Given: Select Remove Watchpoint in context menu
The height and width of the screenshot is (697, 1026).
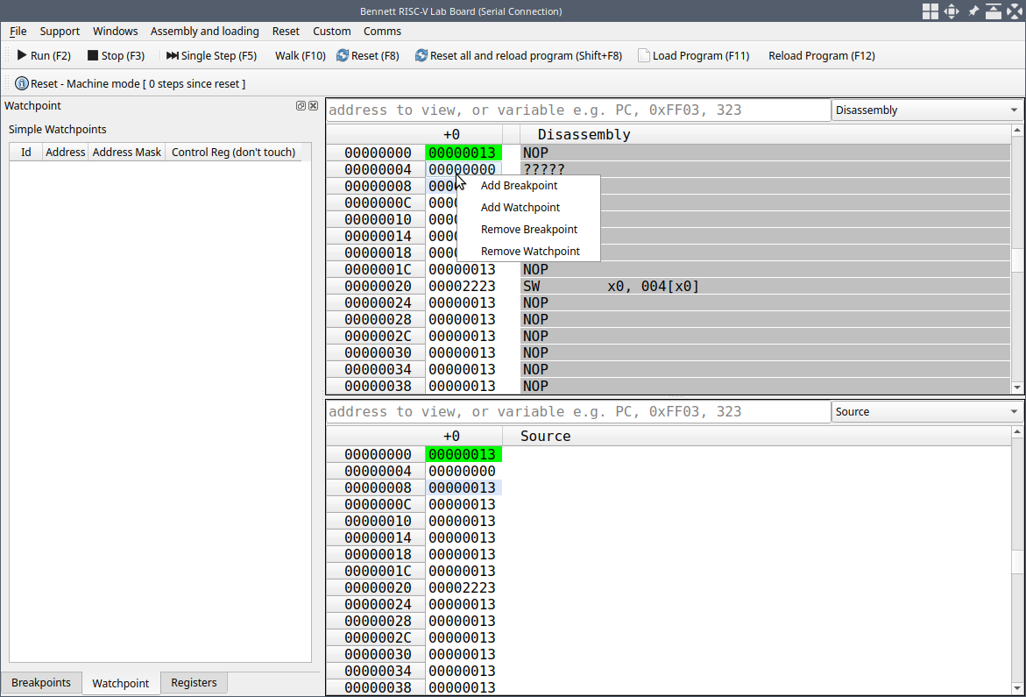Looking at the screenshot, I should tap(530, 252).
